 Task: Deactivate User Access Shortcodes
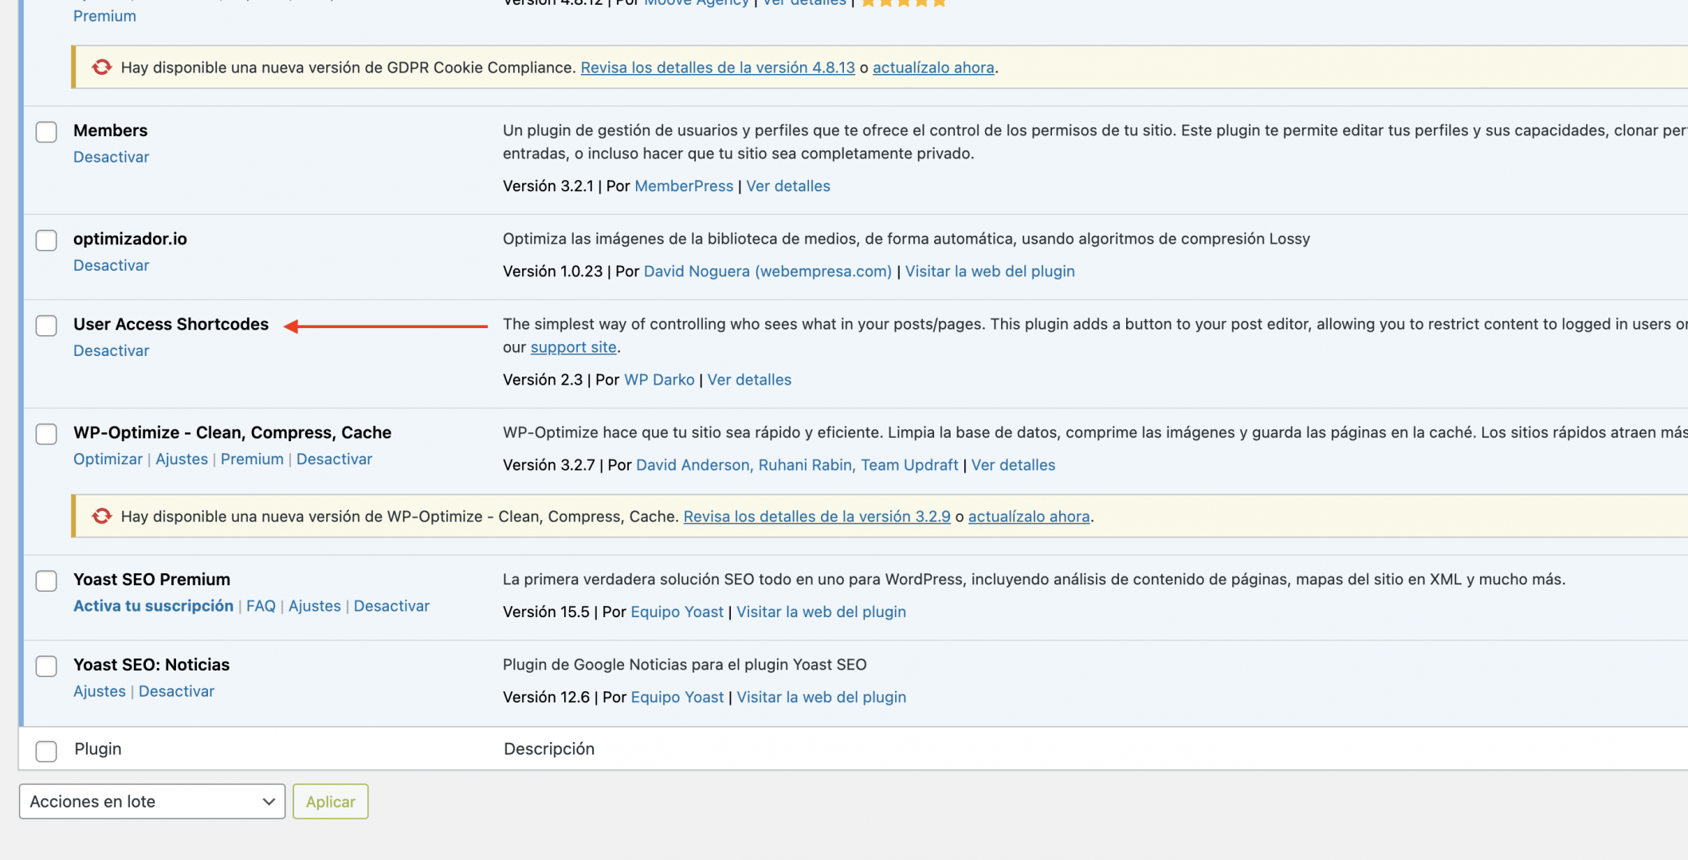click(x=111, y=350)
